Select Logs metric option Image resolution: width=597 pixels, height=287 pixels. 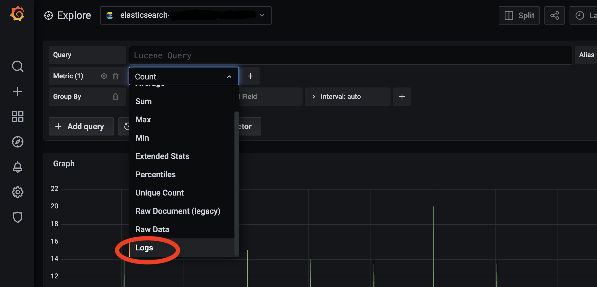pos(182,248)
